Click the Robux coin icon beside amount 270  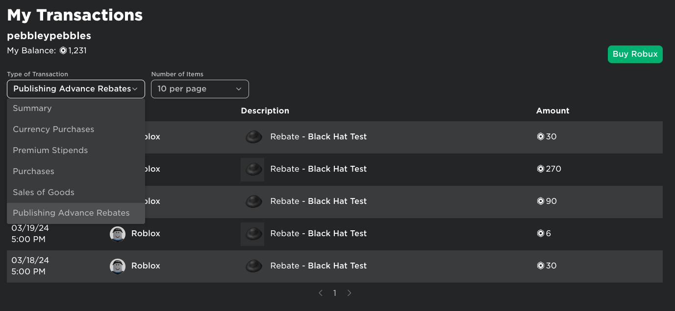[541, 169]
